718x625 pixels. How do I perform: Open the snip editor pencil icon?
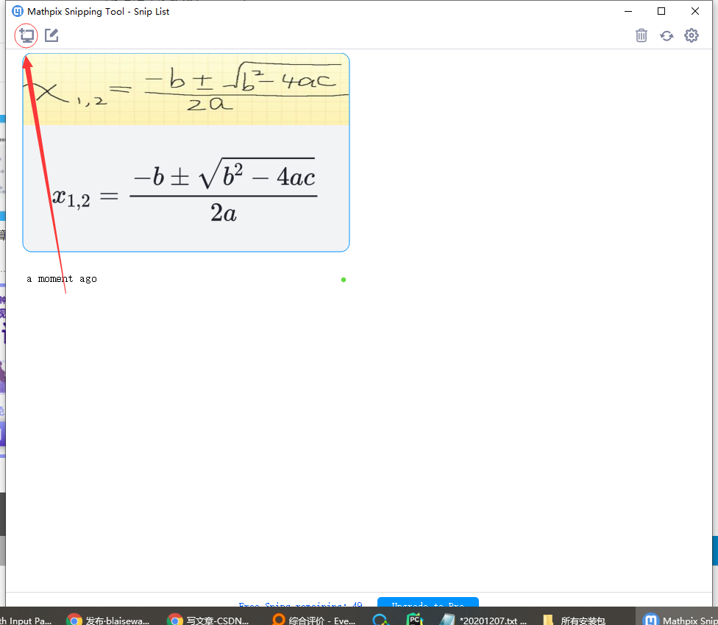click(x=51, y=35)
